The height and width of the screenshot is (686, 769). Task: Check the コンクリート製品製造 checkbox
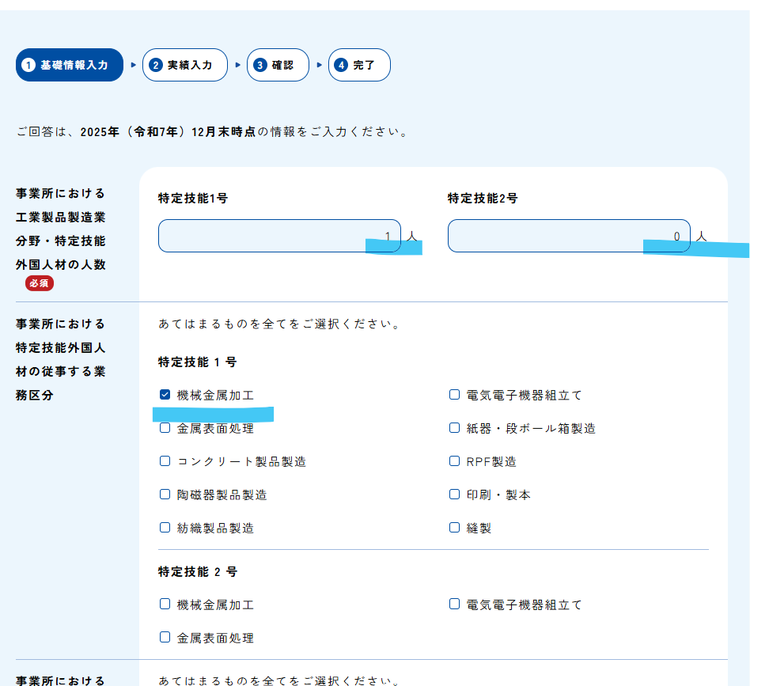tap(165, 460)
